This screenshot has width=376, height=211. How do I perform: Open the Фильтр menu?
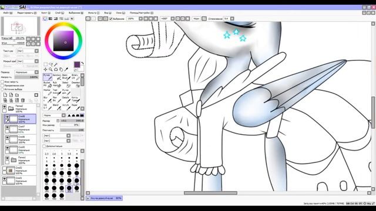pyautogui.click(x=94, y=13)
